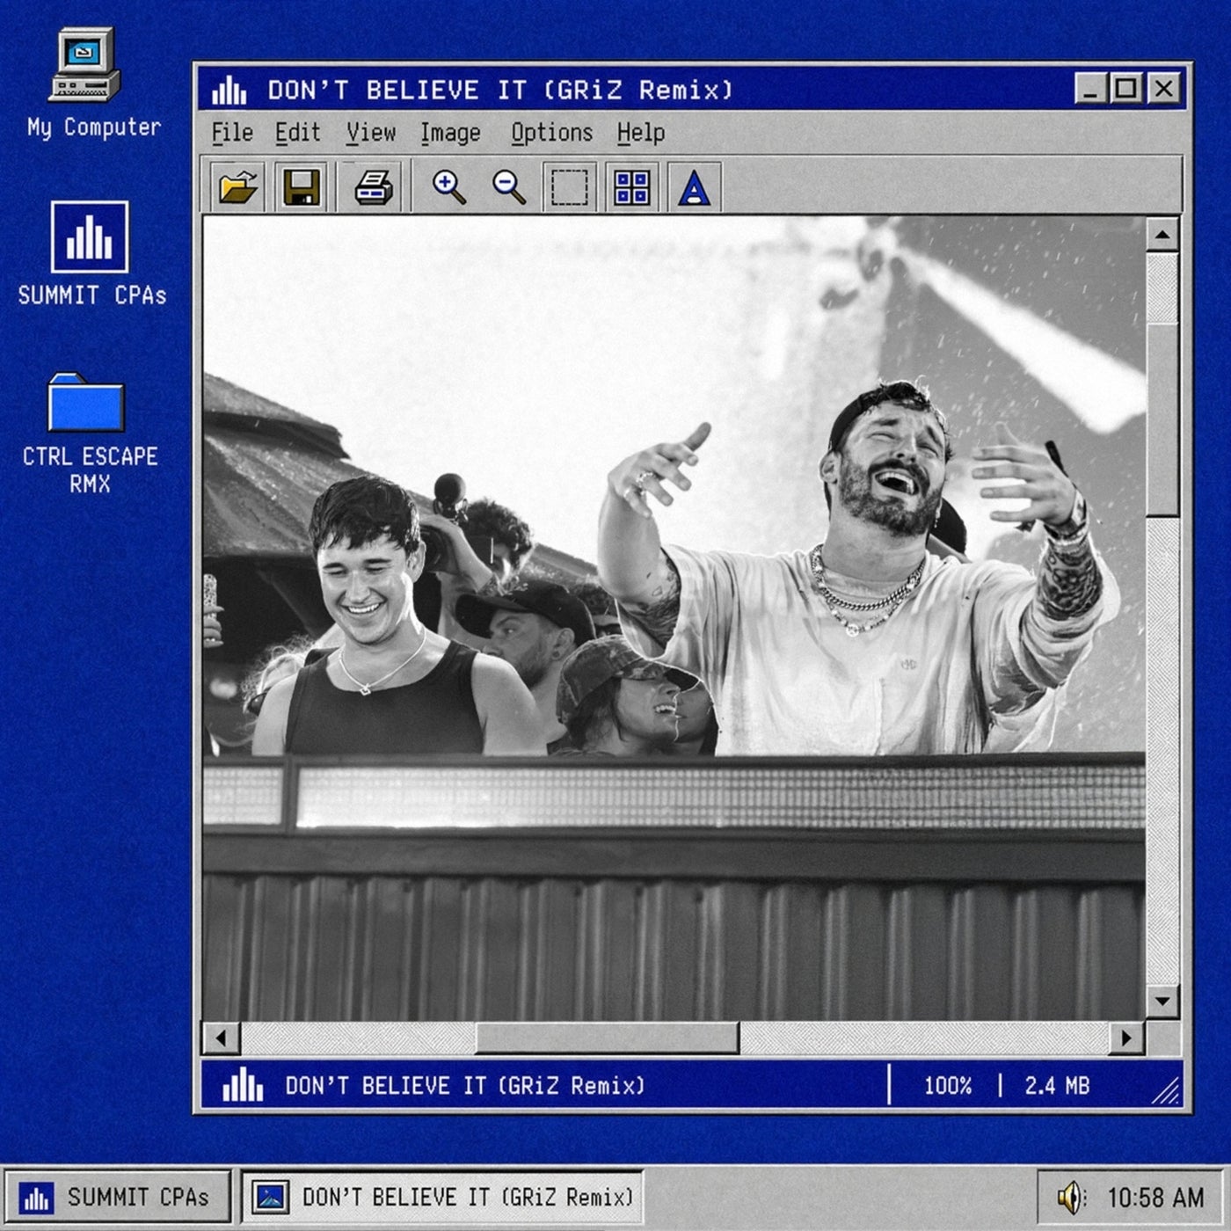Viewport: 1231px width, 1231px height.
Task: Select the letter A text tool
Action: coord(694,187)
